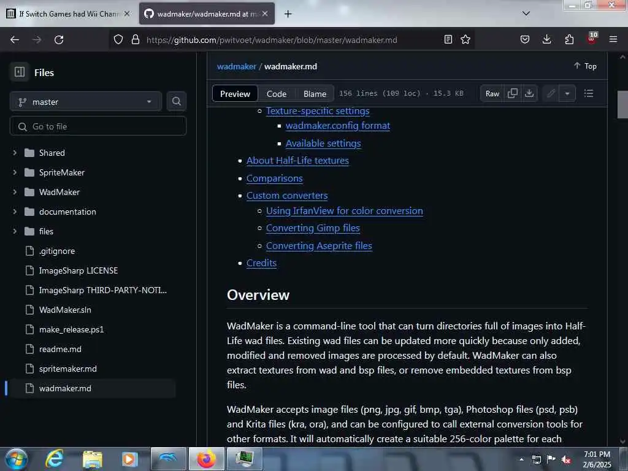The height and width of the screenshot is (471, 628).
Task: Click the Go to file input
Action: (98, 126)
